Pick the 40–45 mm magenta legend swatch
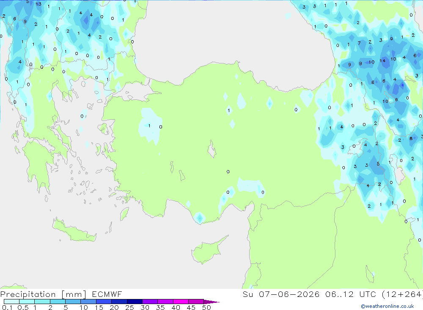Viewport: 423px width, 310px height. pos(181,302)
